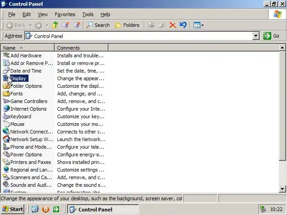Click the Forward arrow button

tap(38, 25)
